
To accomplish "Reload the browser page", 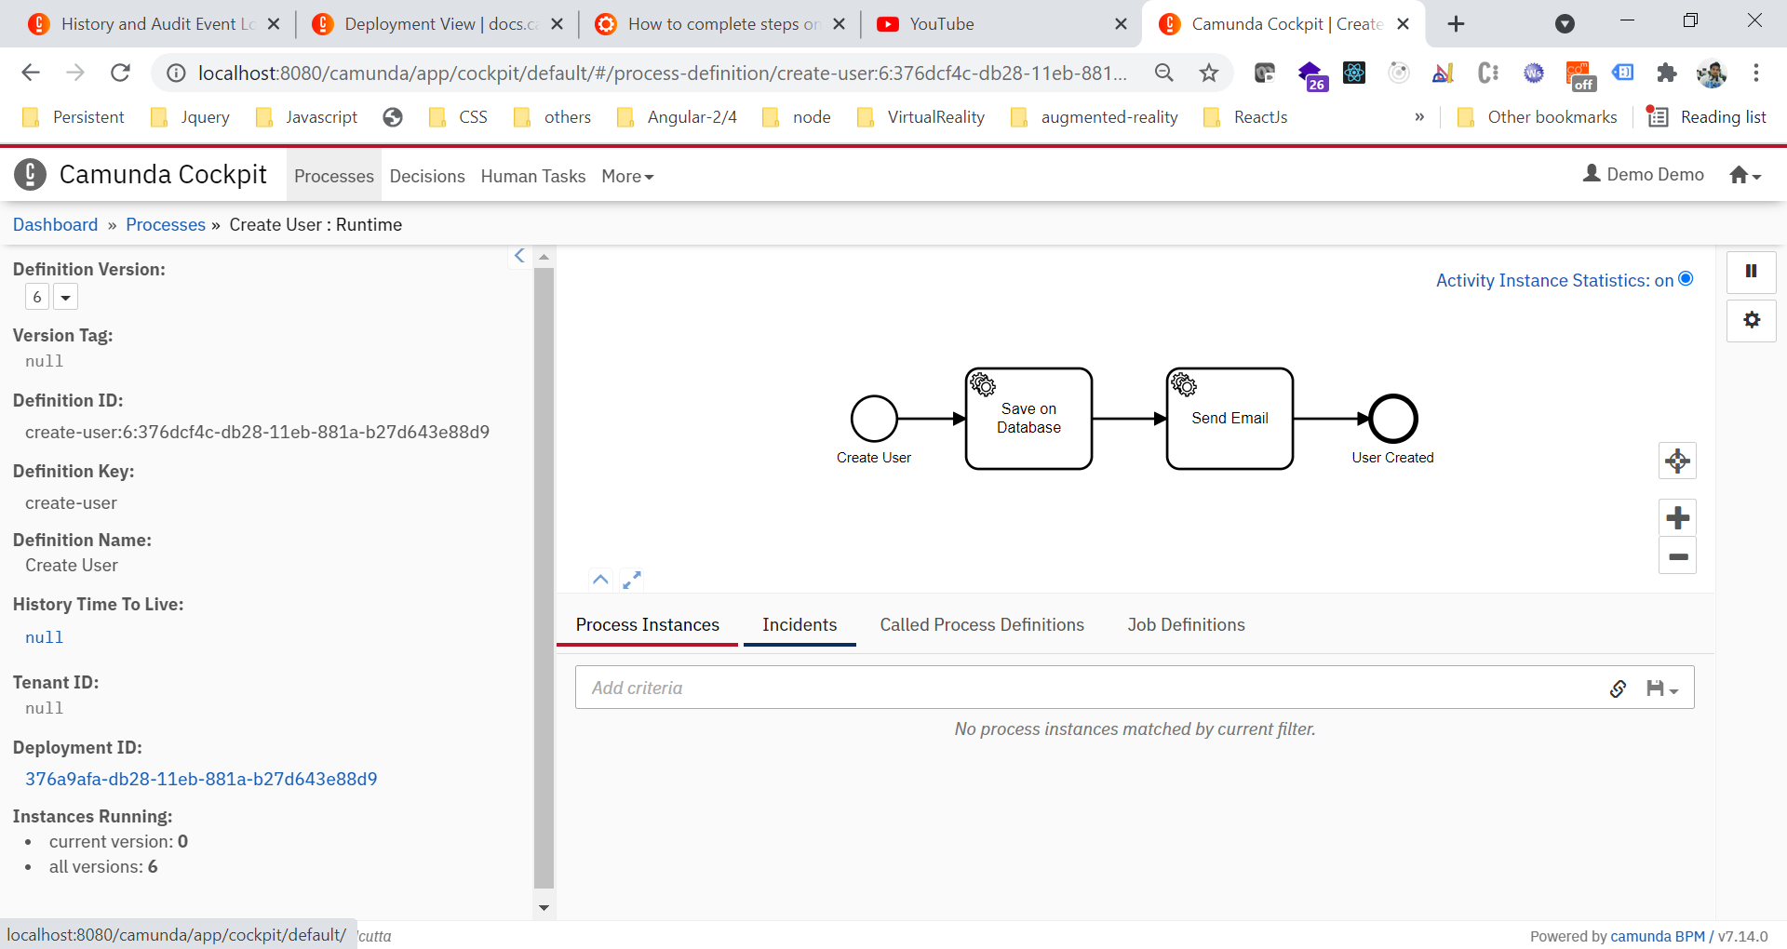I will click(120, 73).
